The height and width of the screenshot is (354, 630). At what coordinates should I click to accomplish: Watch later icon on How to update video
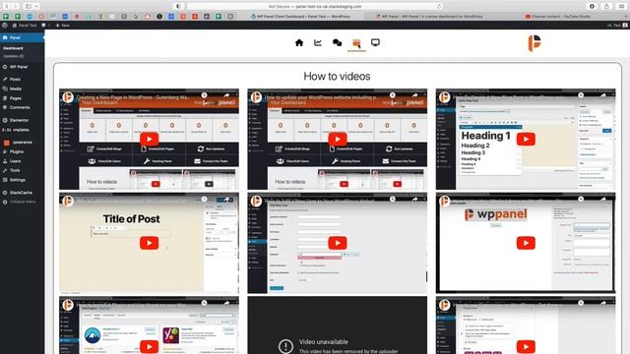tap(393, 95)
